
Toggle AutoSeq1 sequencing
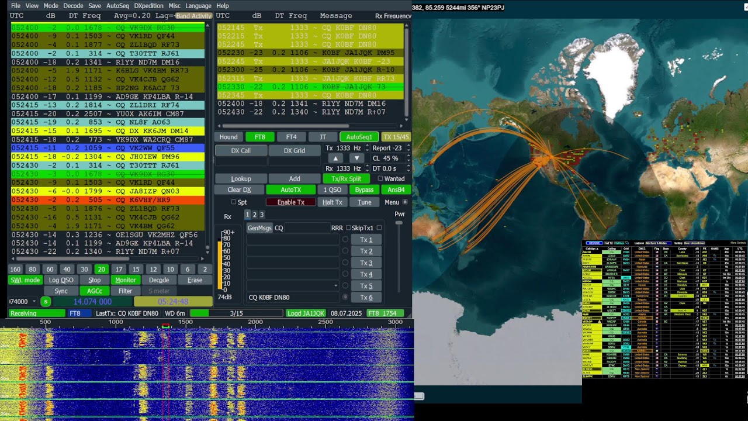click(359, 137)
